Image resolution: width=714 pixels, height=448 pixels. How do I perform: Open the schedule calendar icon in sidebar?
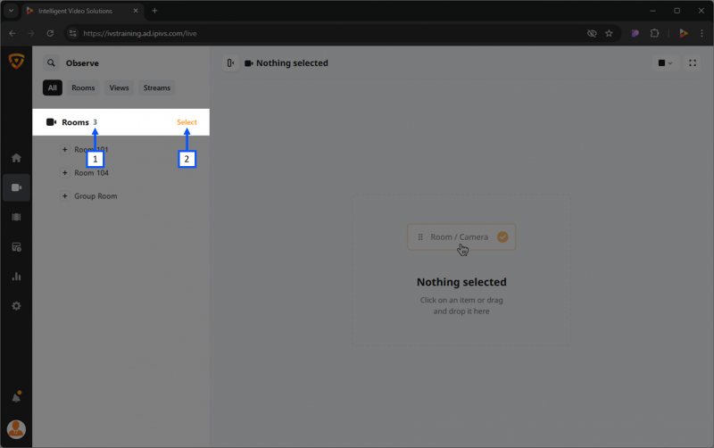(16, 247)
